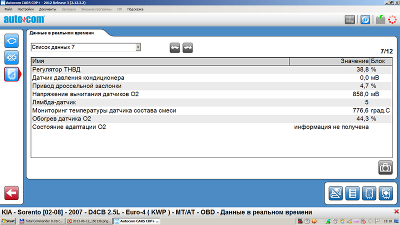400x225 pixels.
Task: Close session with red X in status bar
Action: pyautogui.click(x=396, y=211)
